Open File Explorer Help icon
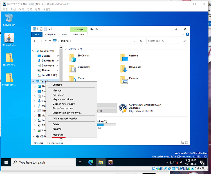The width and height of the screenshot is (211, 174). point(187,34)
